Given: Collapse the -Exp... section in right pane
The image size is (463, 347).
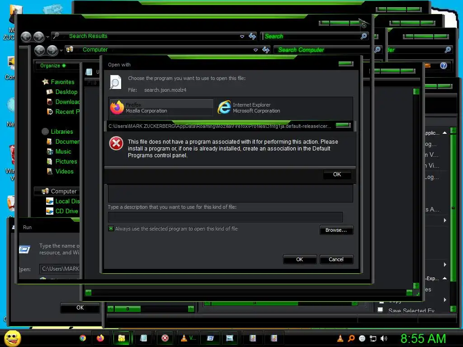Looking at the screenshot, I should (x=445, y=278).
